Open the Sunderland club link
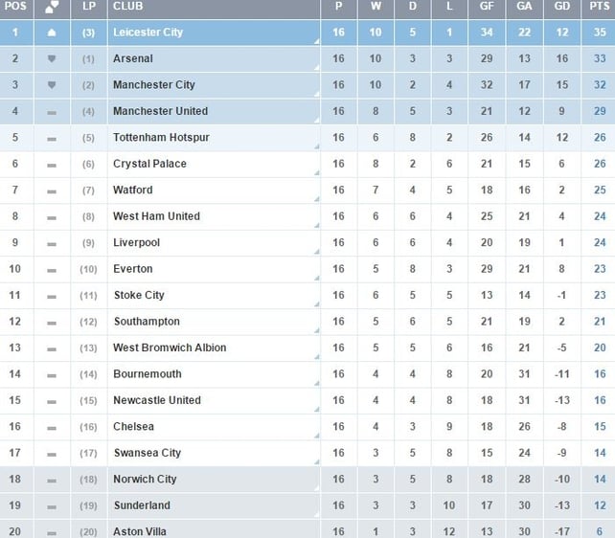Viewport: 615px width, 538px height. coord(141,505)
